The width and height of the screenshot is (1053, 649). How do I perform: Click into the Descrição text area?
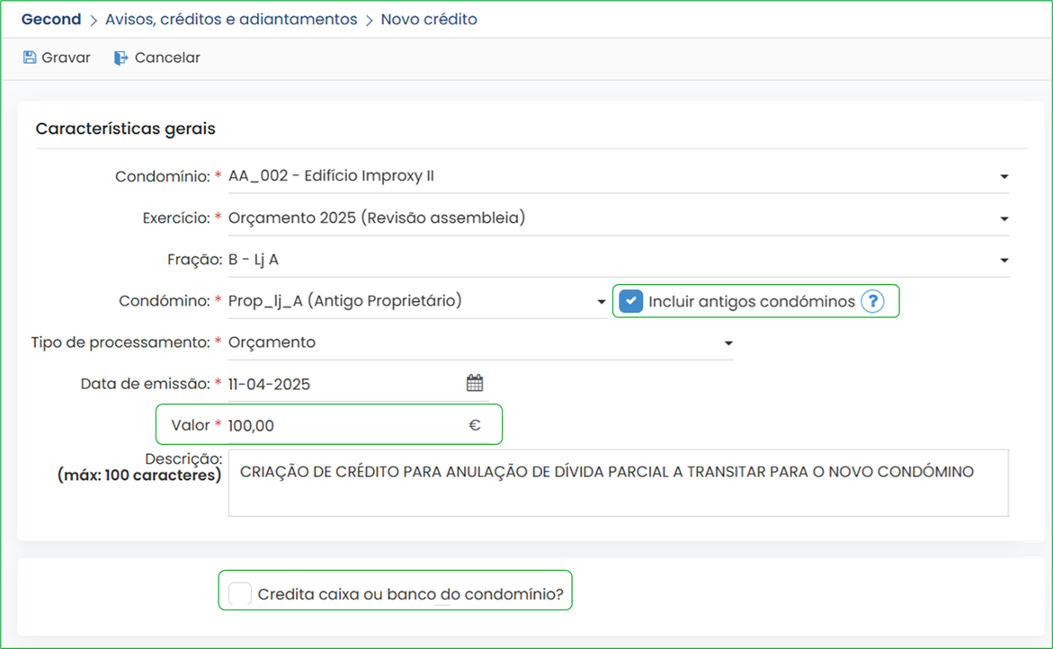[618, 483]
